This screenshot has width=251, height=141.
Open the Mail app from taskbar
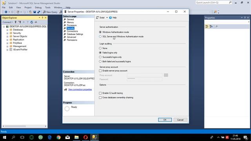coord(67,137)
